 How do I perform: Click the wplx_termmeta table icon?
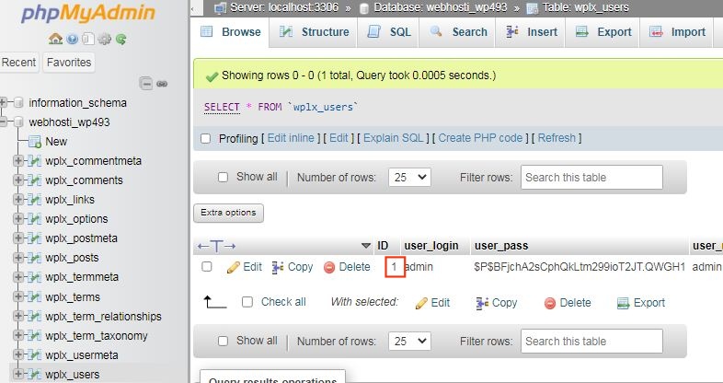[35, 277]
